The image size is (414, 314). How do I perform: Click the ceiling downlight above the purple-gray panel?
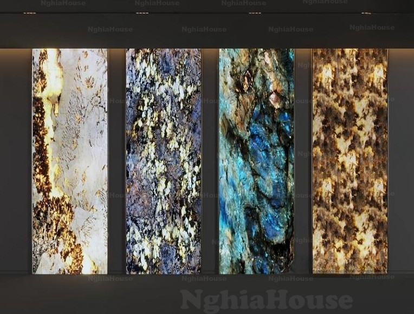[142, 12]
